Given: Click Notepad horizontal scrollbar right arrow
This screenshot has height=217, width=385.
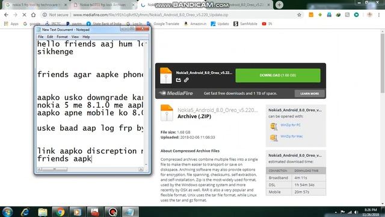Looking at the screenshot, I should [x=141, y=169].
